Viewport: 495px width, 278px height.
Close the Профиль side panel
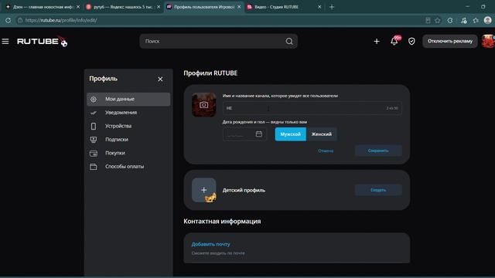pyautogui.click(x=160, y=79)
